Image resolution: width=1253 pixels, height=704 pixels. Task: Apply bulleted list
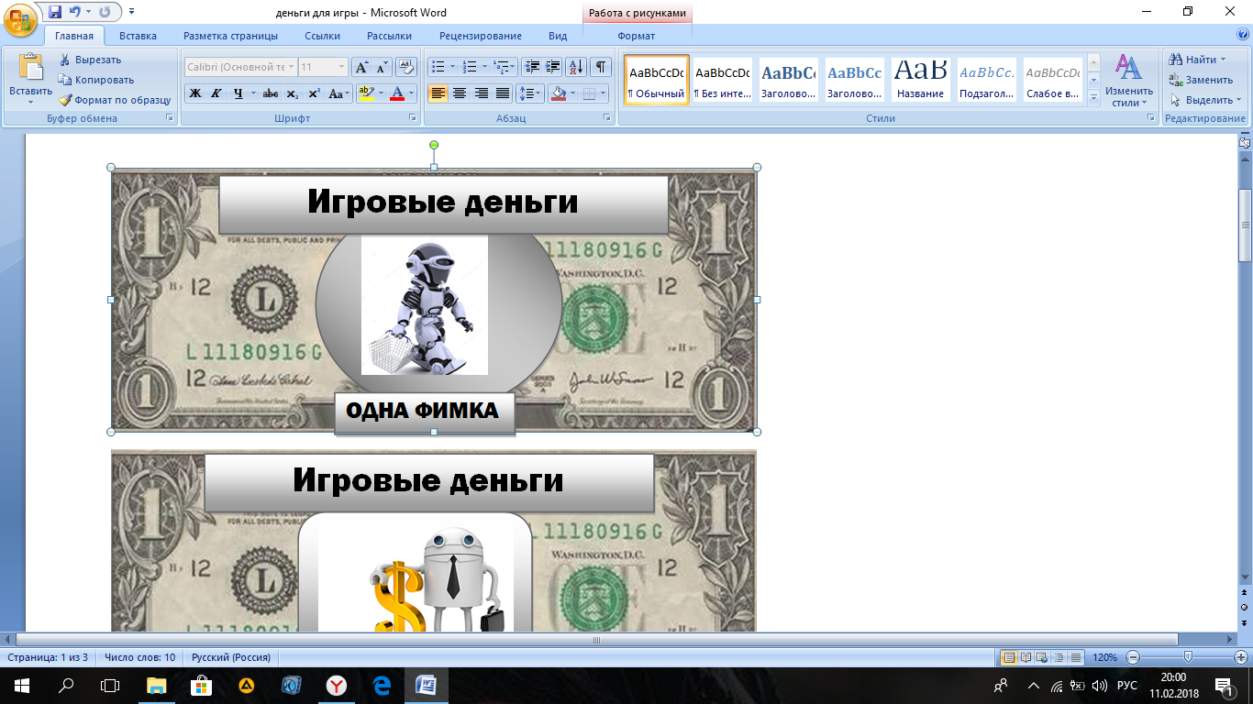pyautogui.click(x=438, y=67)
